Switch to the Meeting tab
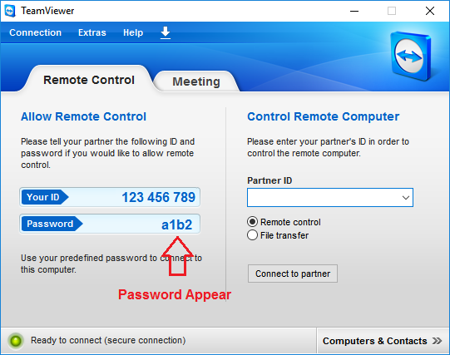The image size is (450, 355). click(x=196, y=81)
